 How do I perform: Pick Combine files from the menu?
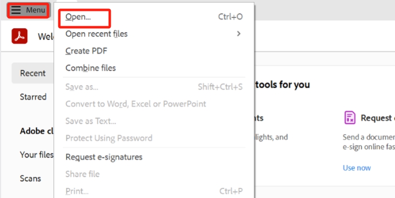click(90, 67)
